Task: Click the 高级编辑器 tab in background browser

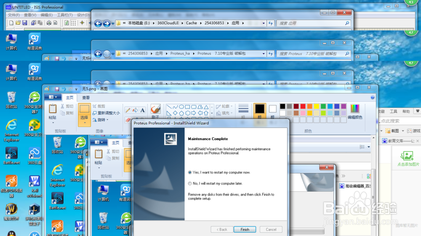Action: click(354, 186)
